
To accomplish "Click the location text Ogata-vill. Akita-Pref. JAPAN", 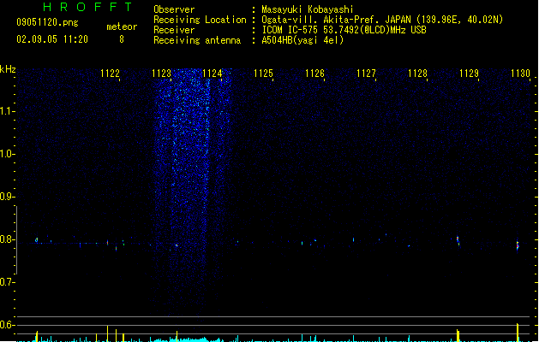I will [x=338, y=20].
